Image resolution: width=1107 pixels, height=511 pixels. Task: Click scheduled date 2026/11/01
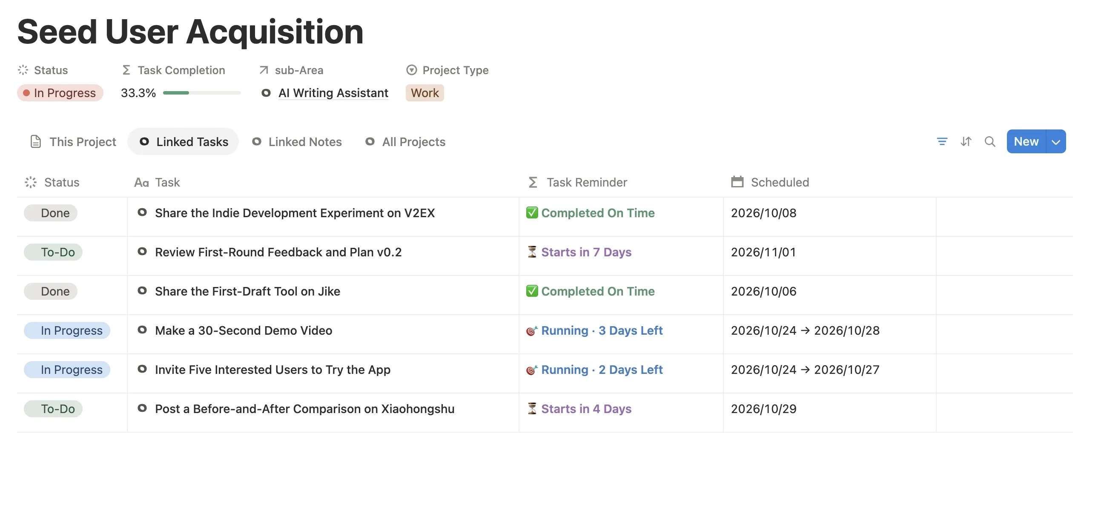pyautogui.click(x=764, y=252)
